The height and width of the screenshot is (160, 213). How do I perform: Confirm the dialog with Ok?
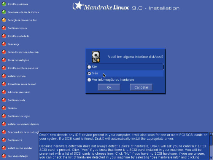pyautogui.click(x=109, y=87)
